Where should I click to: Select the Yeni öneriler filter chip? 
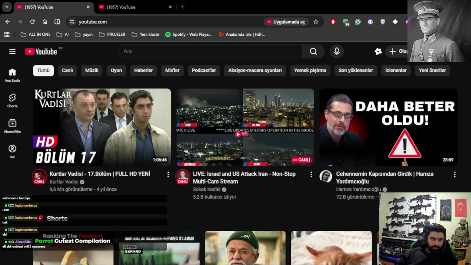point(432,70)
